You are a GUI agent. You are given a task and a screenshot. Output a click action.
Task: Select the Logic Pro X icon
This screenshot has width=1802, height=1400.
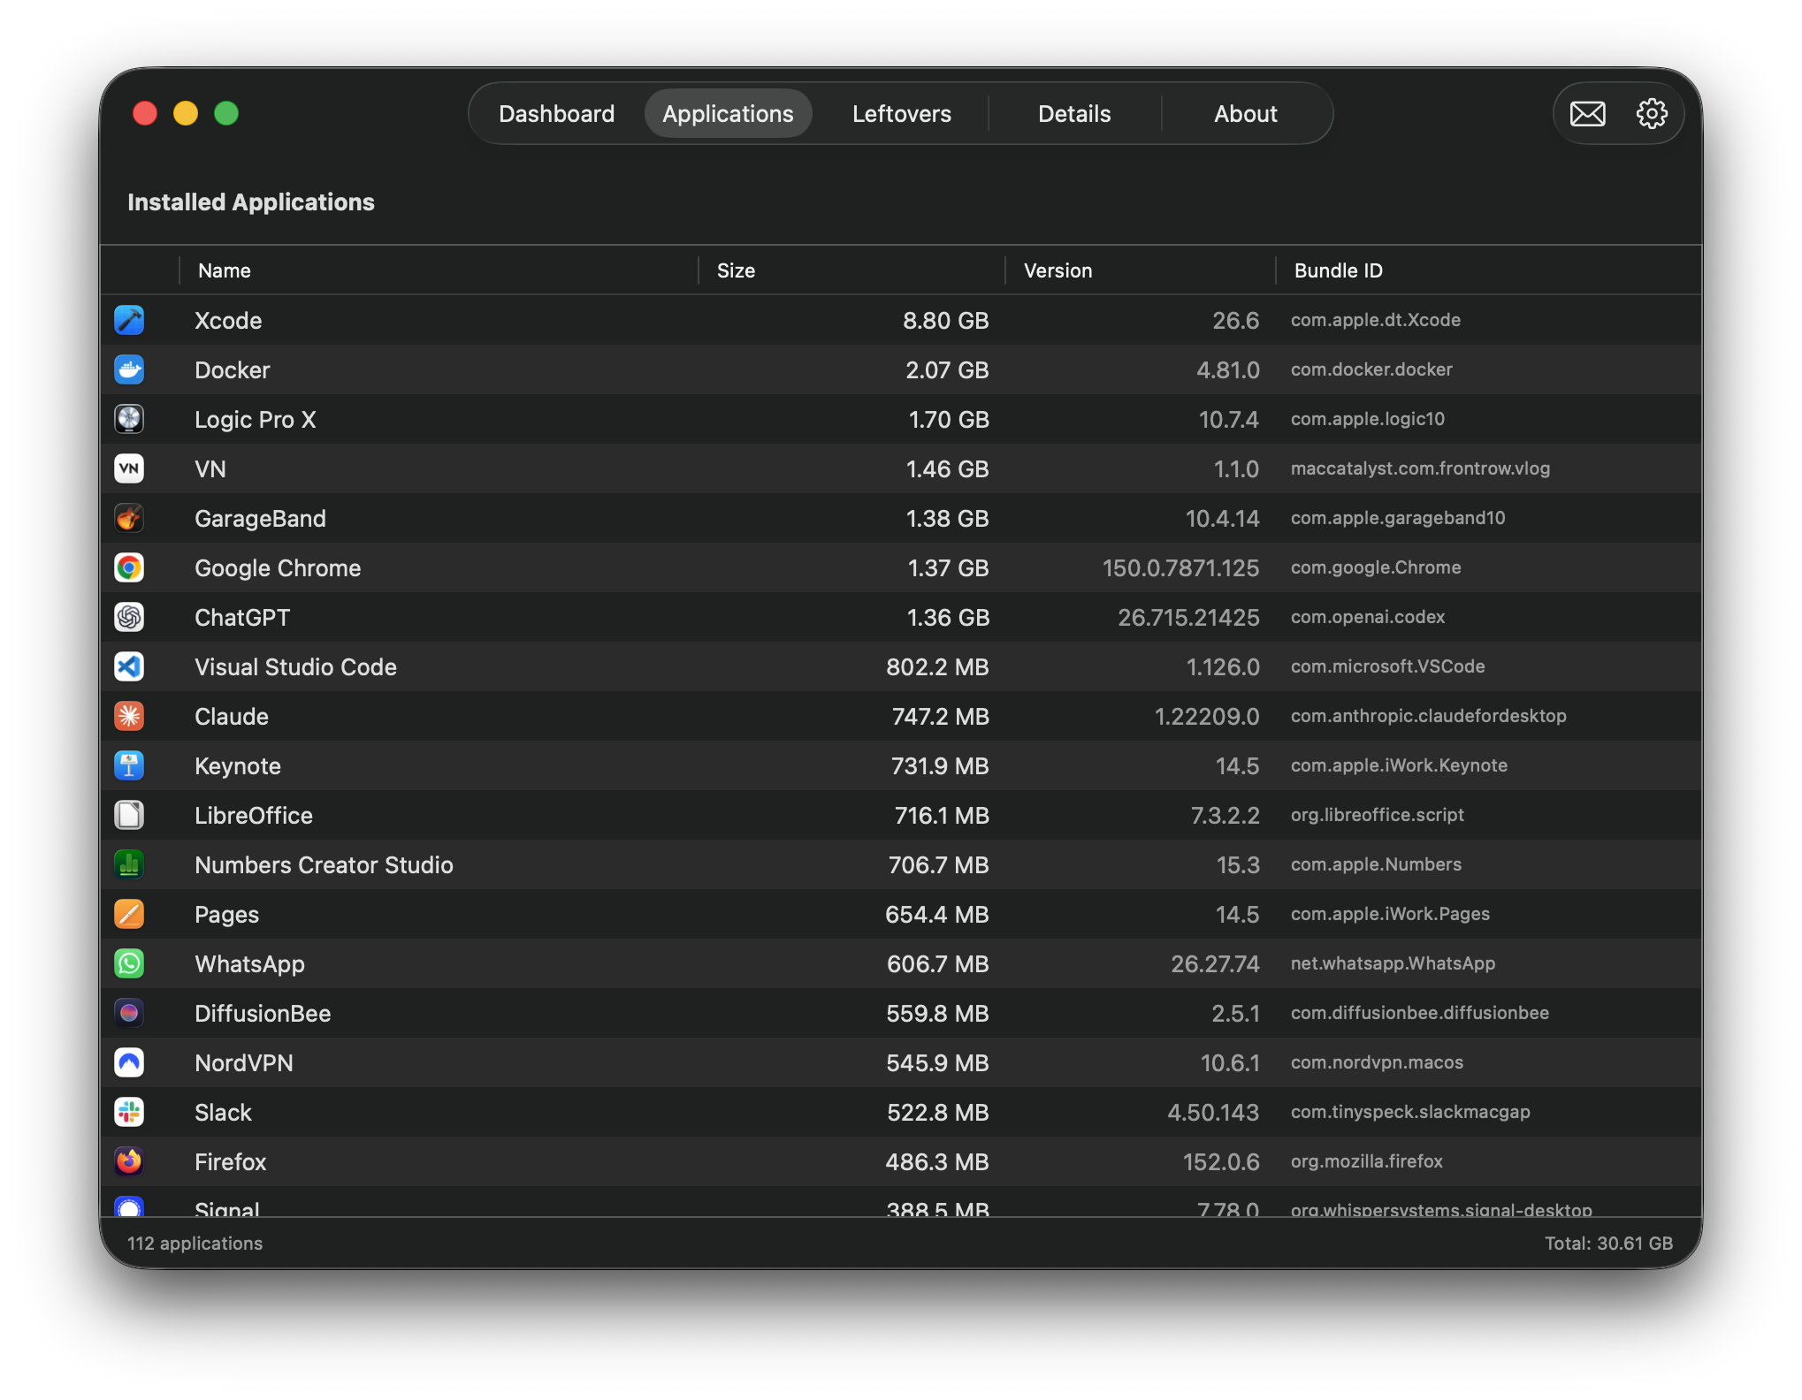(129, 419)
